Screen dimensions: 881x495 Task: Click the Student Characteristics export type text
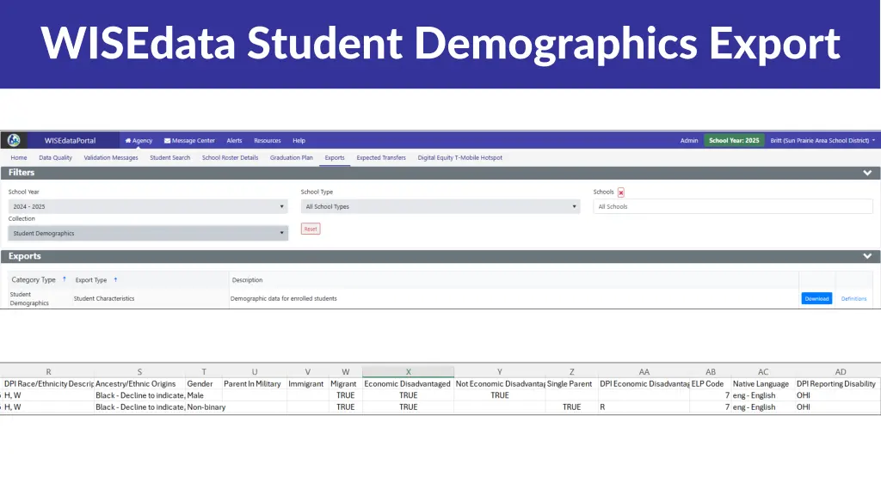[x=104, y=298]
